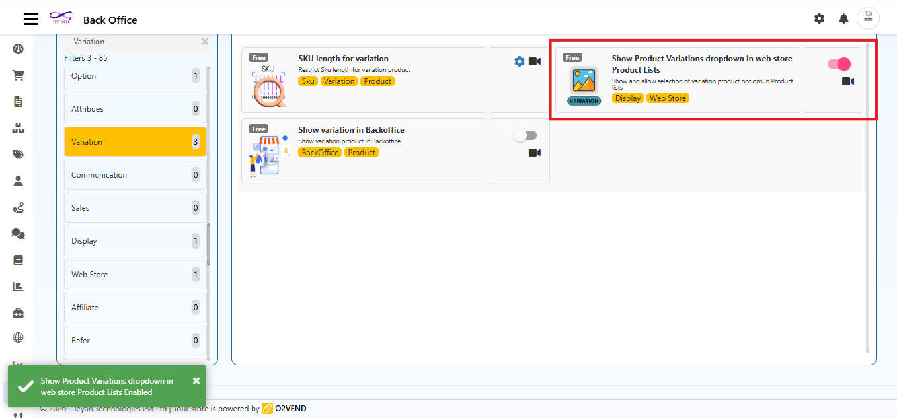Screen dimensions: 897x418
Task: Click the price tag icon in sidebar
Action: 18,154
